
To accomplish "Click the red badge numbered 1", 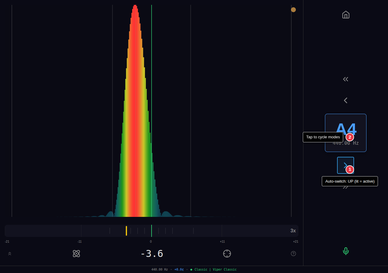I will pyautogui.click(x=350, y=170).
